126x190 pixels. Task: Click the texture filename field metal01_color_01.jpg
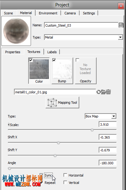tap(55, 92)
